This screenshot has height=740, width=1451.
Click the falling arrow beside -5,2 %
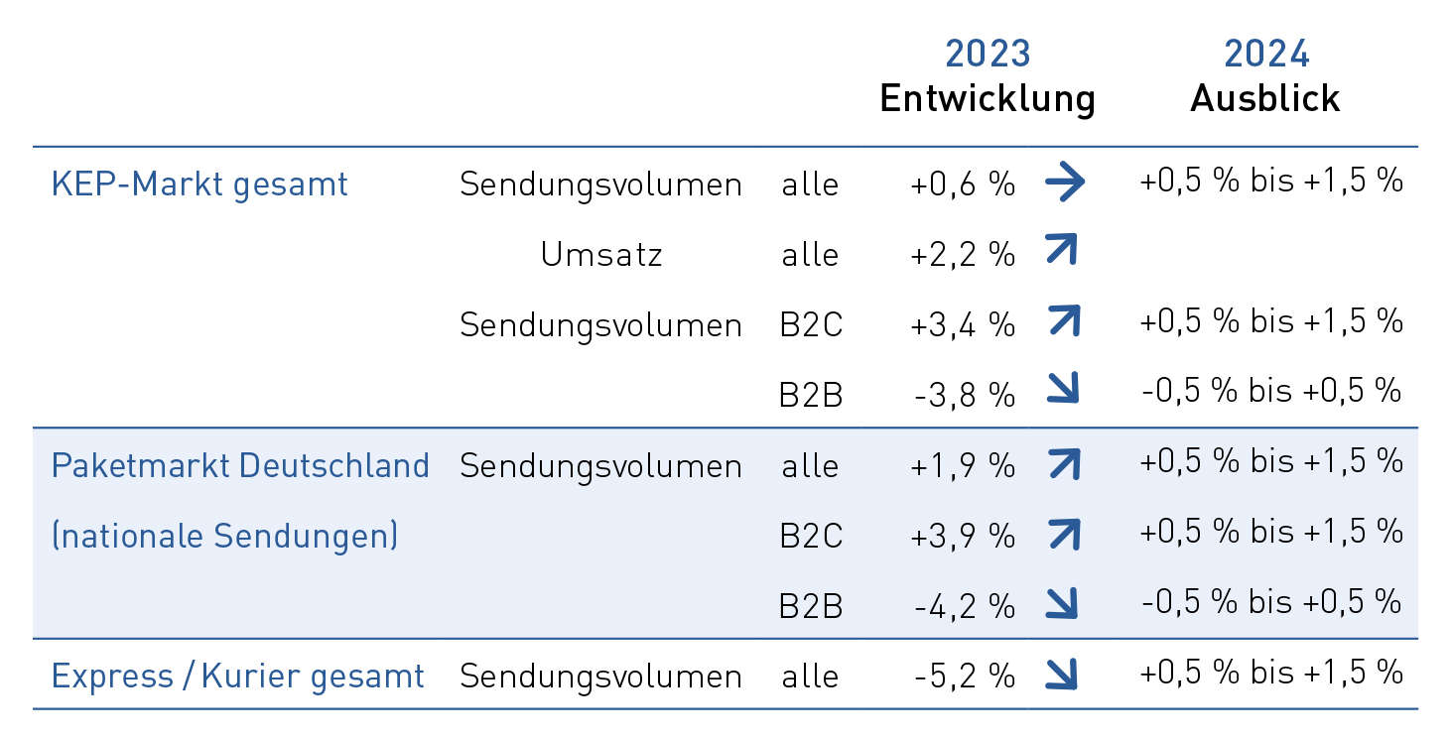click(1063, 674)
